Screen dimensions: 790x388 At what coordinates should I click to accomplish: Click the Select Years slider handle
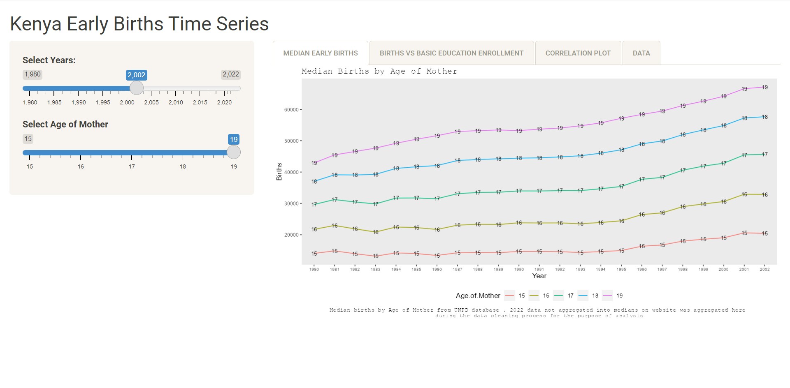[x=137, y=88]
